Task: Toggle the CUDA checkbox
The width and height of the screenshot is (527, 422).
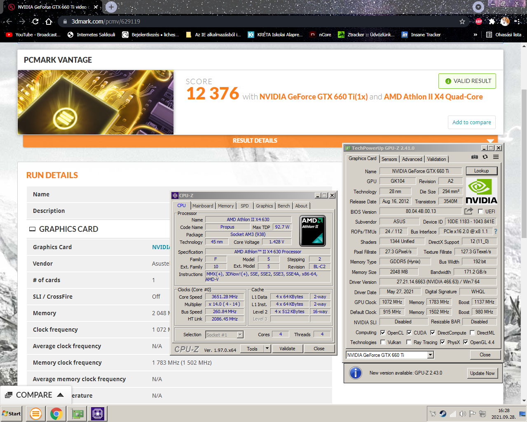Action: [x=409, y=332]
